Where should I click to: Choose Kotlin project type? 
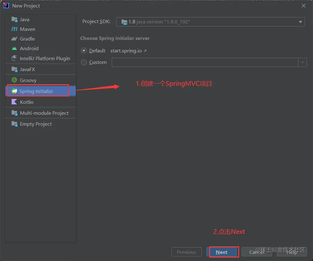point(41,102)
